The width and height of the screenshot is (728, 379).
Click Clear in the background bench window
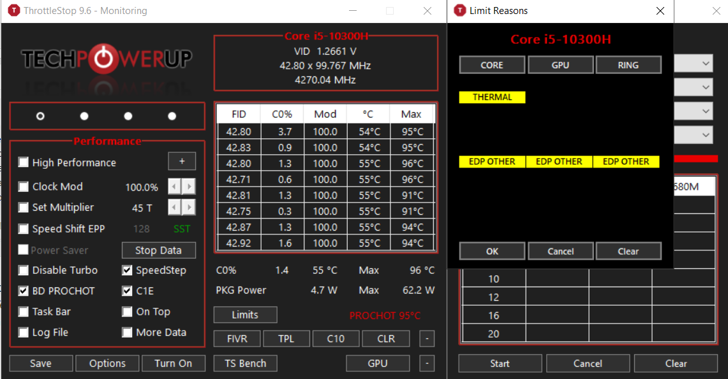[x=676, y=363]
